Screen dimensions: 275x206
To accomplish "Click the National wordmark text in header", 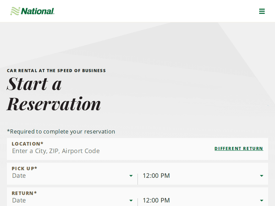I will coord(37,11).
